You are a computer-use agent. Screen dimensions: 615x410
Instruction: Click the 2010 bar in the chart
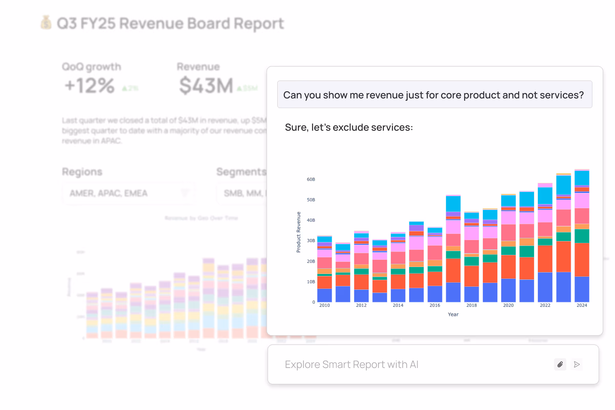[x=324, y=269]
